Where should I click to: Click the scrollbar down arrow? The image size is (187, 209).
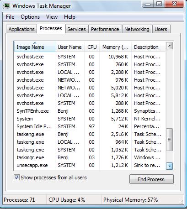click(169, 166)
